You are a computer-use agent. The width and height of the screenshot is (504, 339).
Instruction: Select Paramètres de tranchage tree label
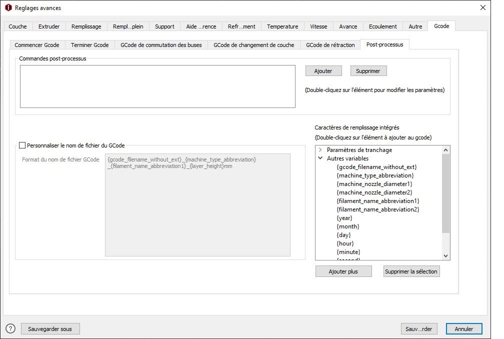click(359, 149)
